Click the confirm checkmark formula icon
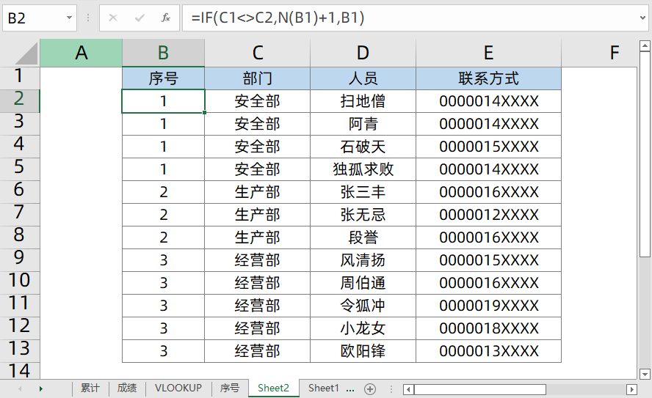This screenshot has width=652, height=398. [140, 18]
